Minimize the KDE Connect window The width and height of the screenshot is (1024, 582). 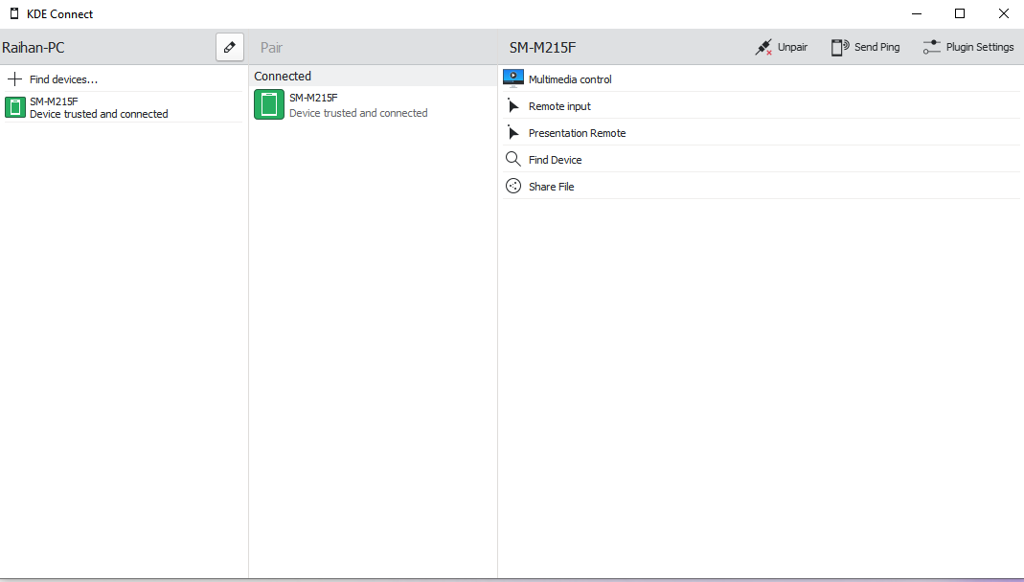(917, 13)
